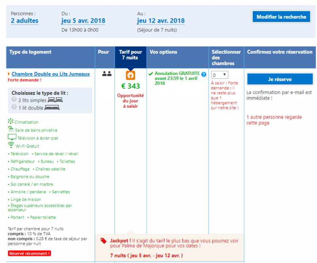Click the 1 autre personne regarde notice
The height and width of the screenshot is (263, 317).
(x=274, y=120)
